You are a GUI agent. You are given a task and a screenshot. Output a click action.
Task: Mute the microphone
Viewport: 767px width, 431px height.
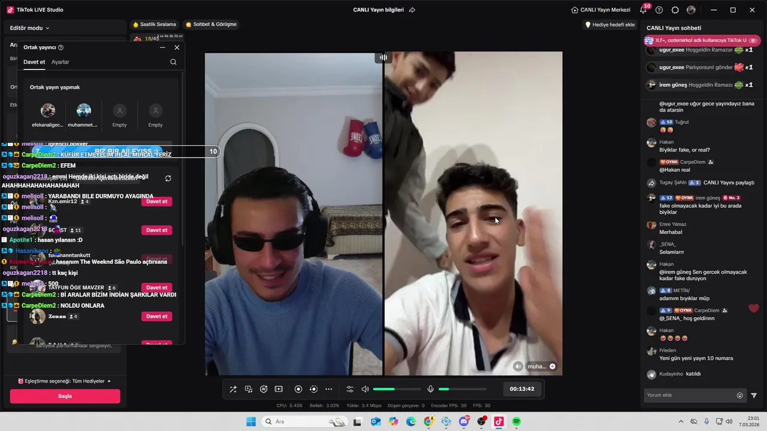[x=430, y=389]
